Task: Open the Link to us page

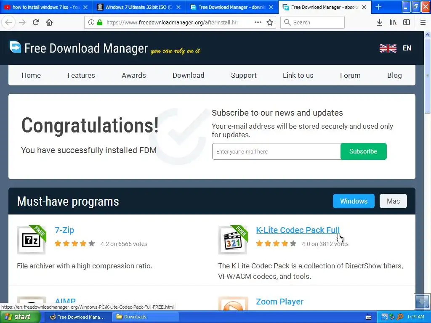Action: (x=298, y=75)
